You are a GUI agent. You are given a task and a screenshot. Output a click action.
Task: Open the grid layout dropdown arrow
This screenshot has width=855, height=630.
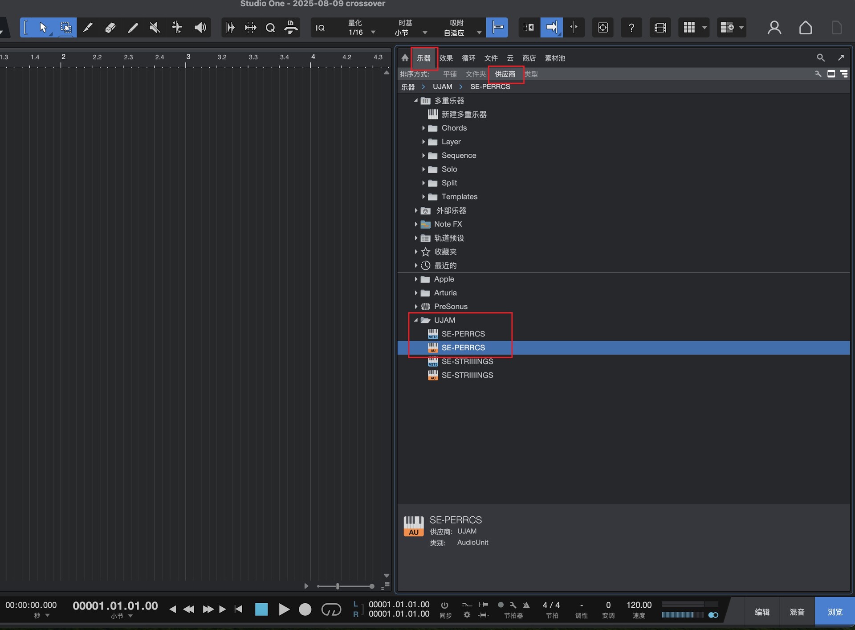704,28
